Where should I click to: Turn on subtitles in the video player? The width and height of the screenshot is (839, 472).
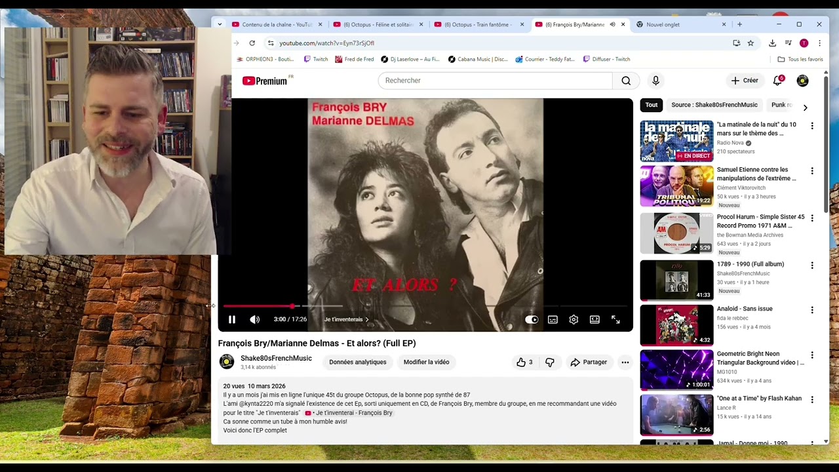[553, 319]
